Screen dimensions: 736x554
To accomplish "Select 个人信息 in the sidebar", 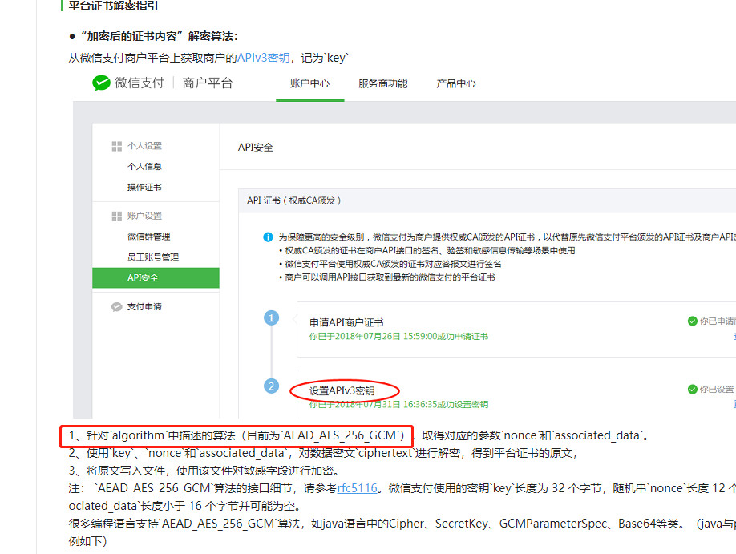I will point(144,166).
